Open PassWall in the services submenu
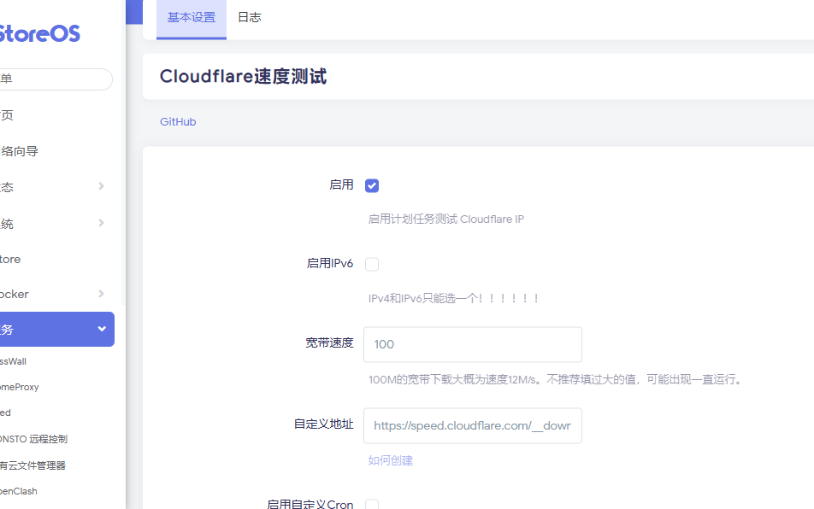 [x=13, y=361]
